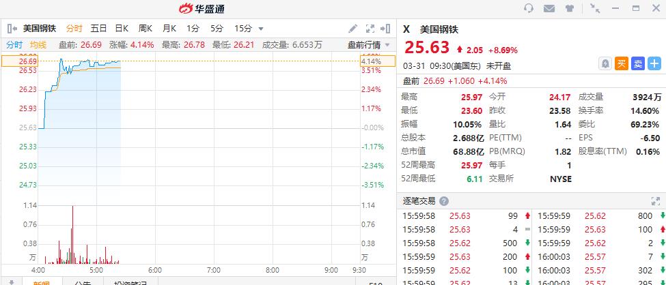
Task: Click the 总市值 value 68.88亿
Action: click(469, 151)
